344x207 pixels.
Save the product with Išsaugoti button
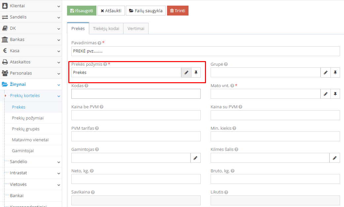coord(82,11)
